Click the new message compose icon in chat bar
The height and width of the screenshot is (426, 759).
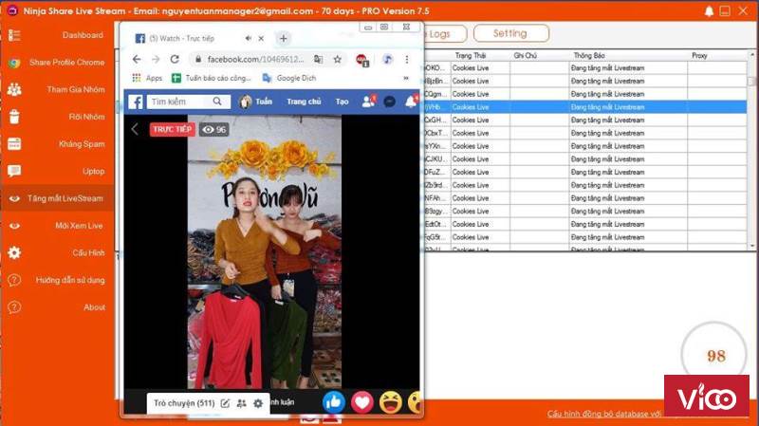click(225, 403)
